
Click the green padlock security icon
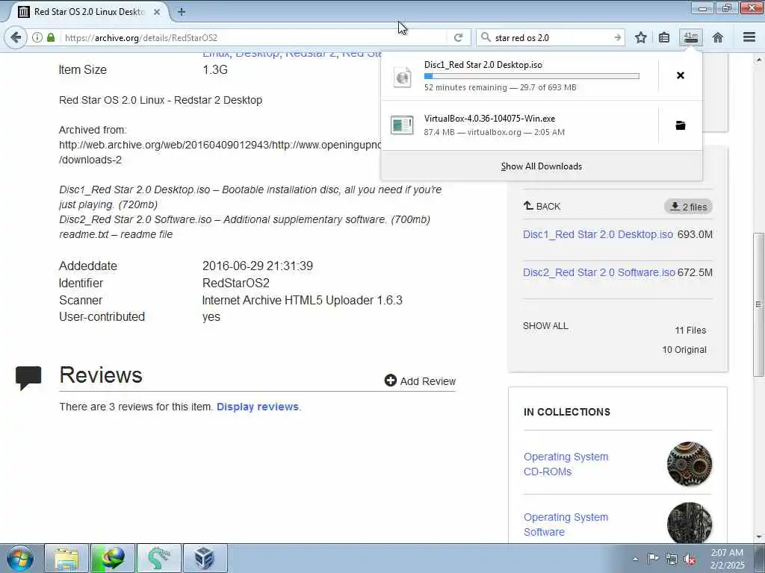tap(51, 37)
